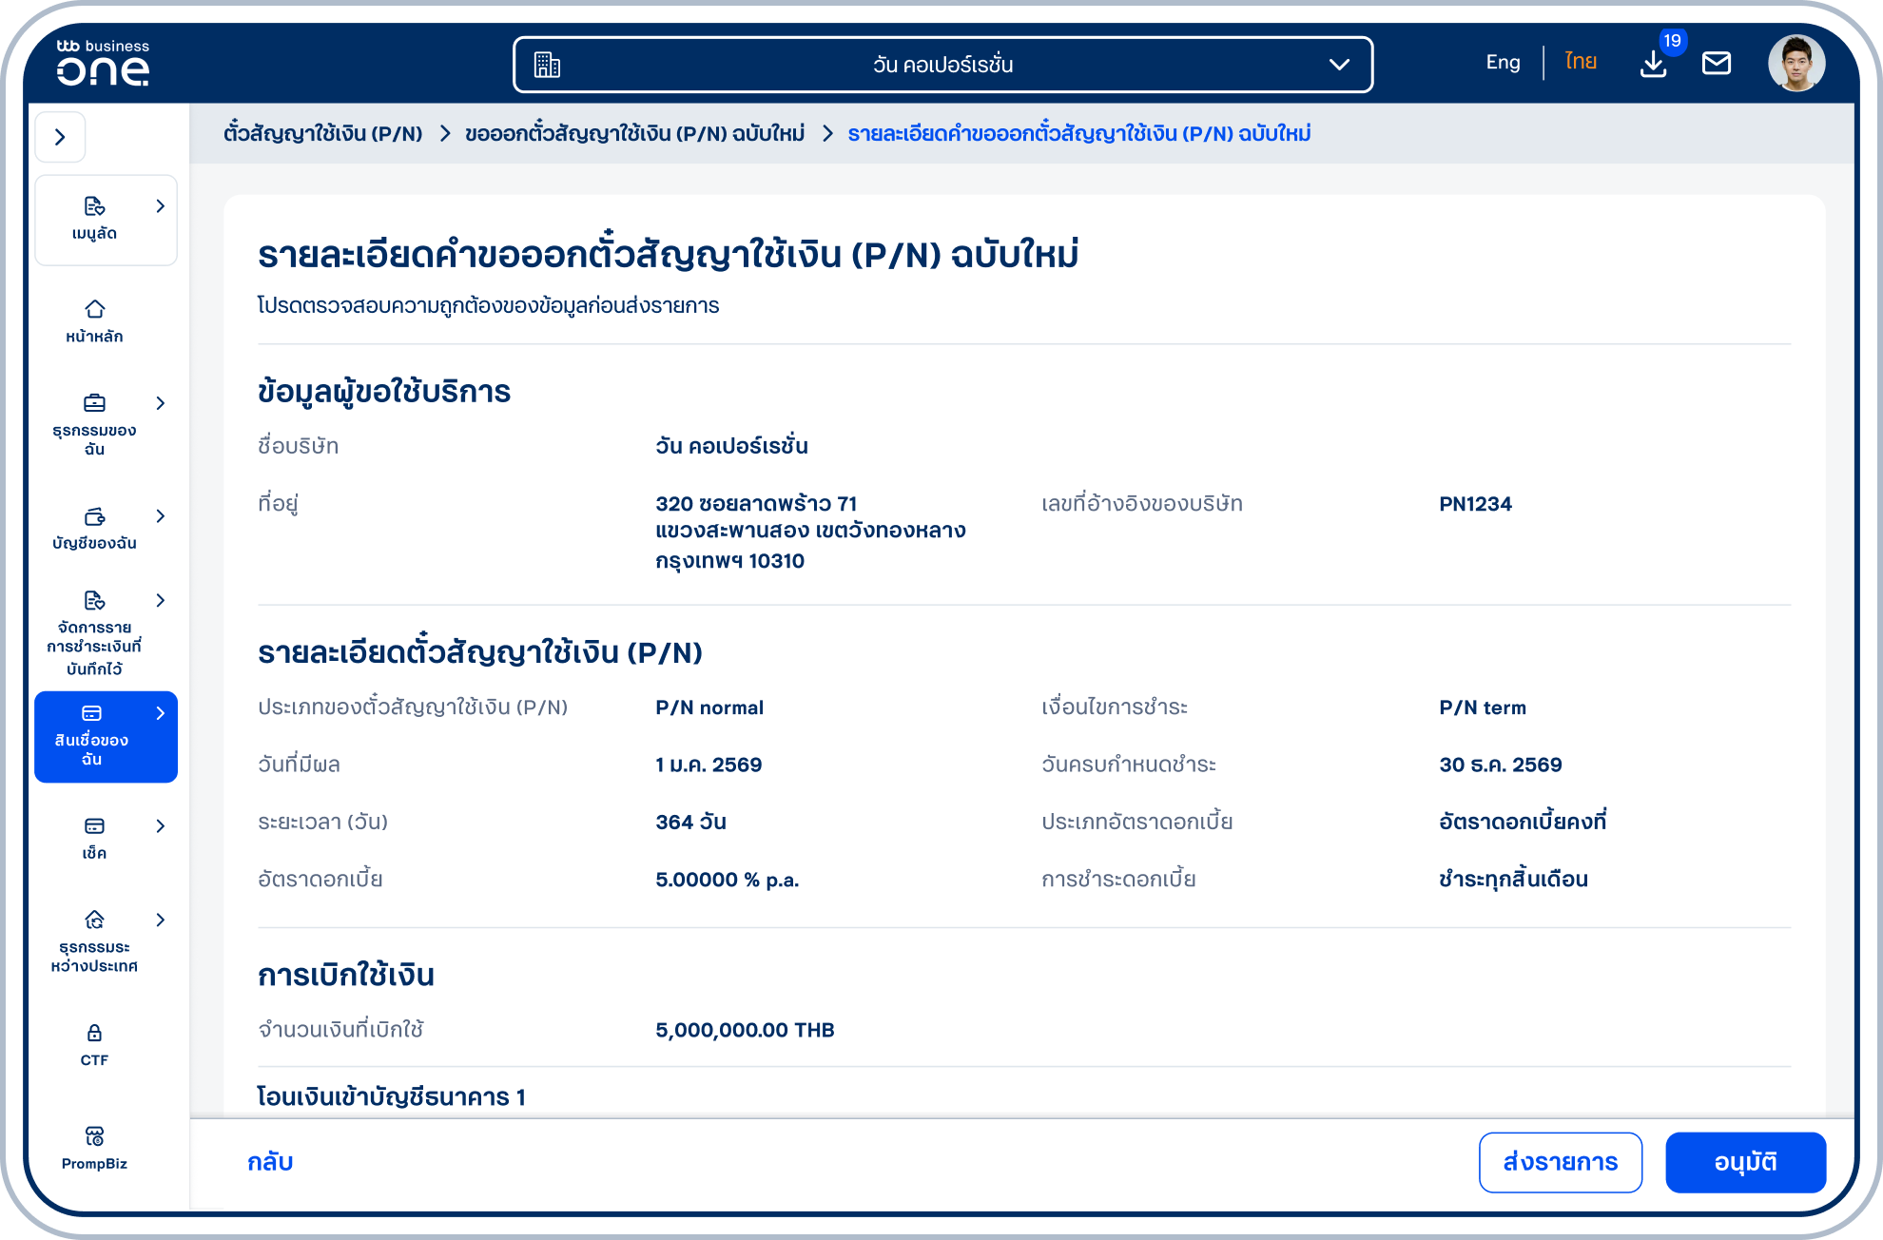The height and width of the screenshot is (1240, 1883).
Task: Click กลับ back link
Action: (x=270, y=1162)
